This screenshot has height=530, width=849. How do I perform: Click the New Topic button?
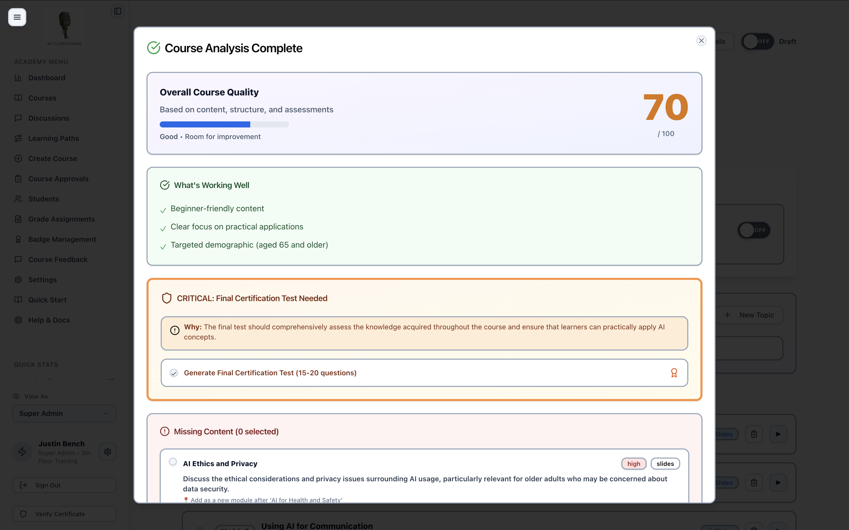pos(749,315)
